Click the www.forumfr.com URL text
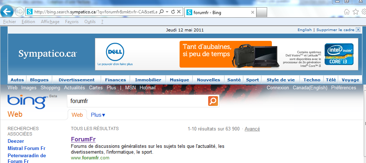The height and width of the screenshot is (163, 366). click(90, 158)
